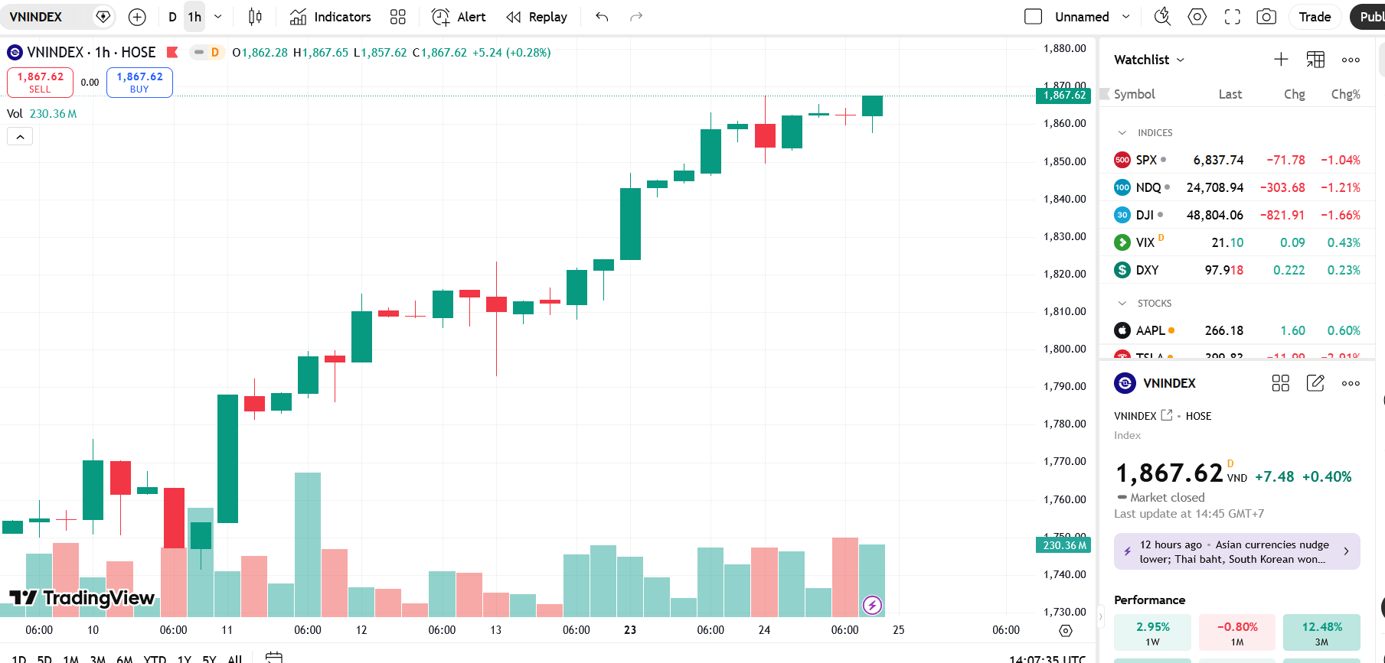Open the quick trade lightning icon on the chart
1385x663 pixels.
[872, 604]
